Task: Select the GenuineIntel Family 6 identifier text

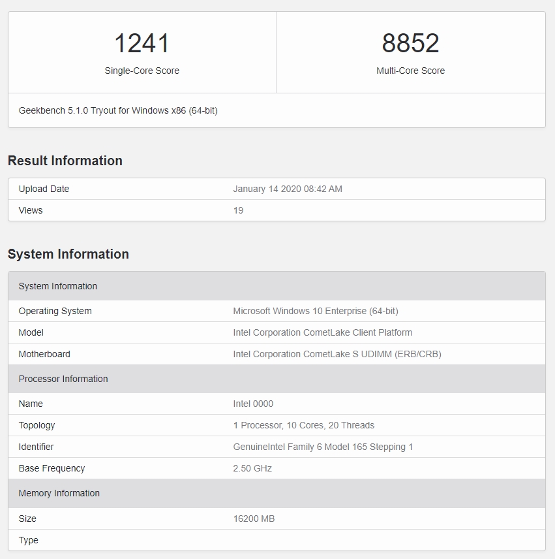Action: click(x=323, y=447)
